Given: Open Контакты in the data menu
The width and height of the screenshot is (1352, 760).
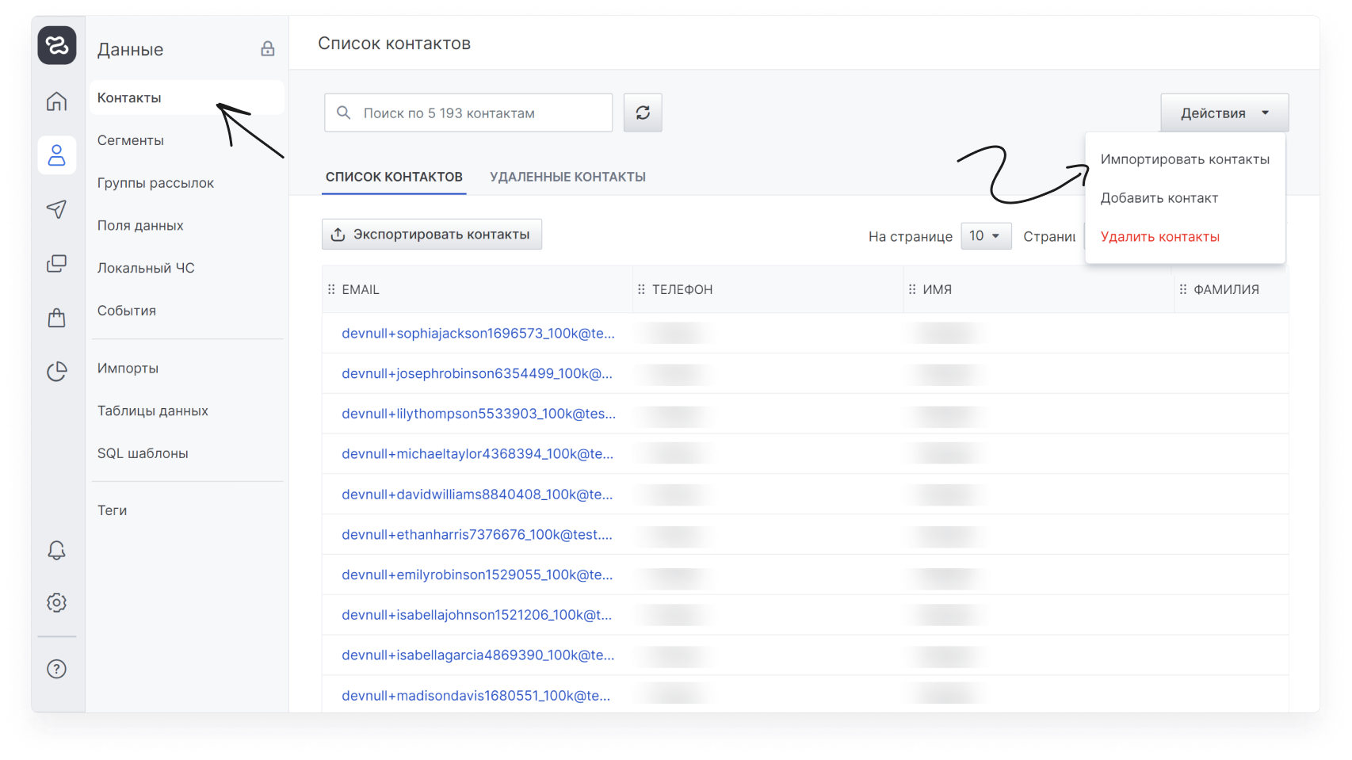Looking at the screenshot, I should point(186,97).
